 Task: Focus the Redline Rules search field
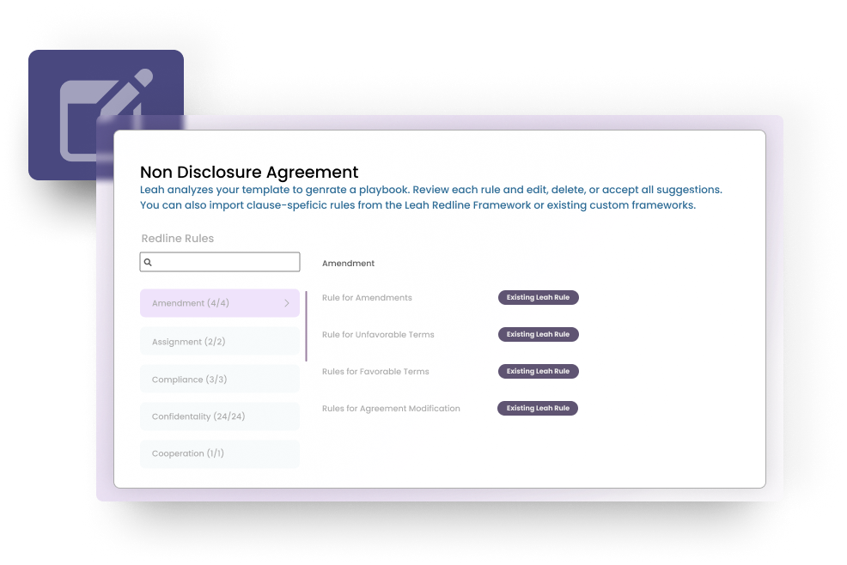(x=220, y=262)
